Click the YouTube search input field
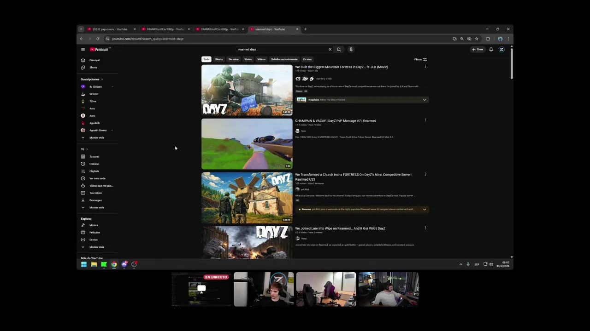 [281, 49]
